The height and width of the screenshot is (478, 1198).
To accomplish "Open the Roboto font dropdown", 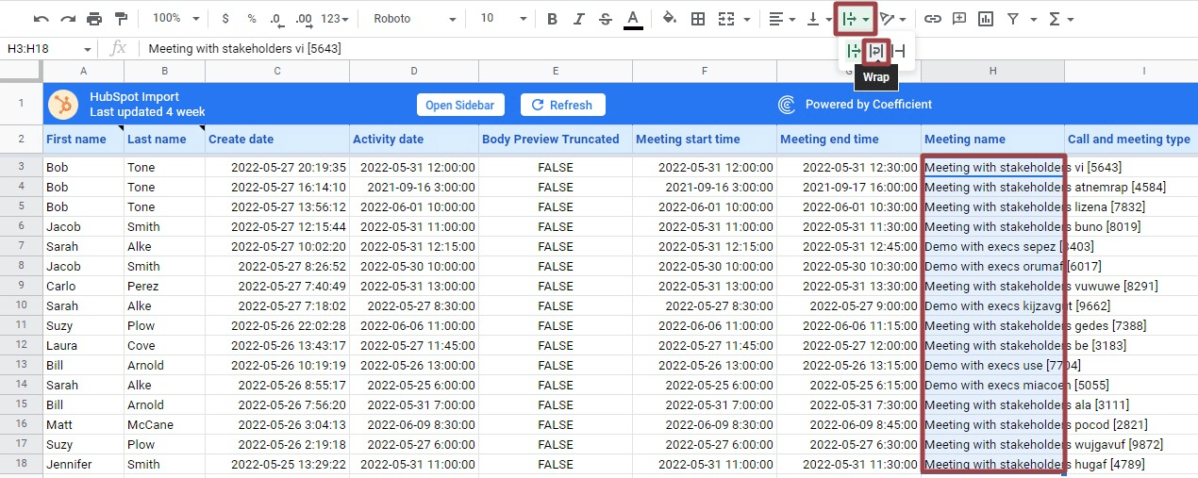I will 414,18.
